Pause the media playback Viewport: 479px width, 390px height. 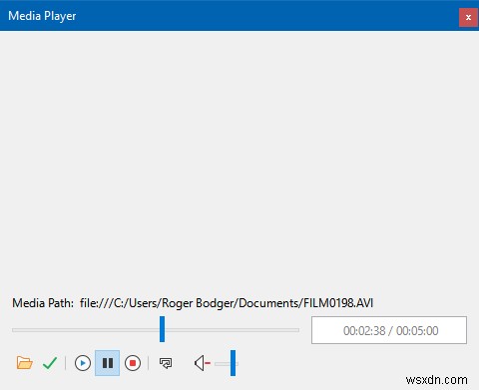(x=107, y=363)
